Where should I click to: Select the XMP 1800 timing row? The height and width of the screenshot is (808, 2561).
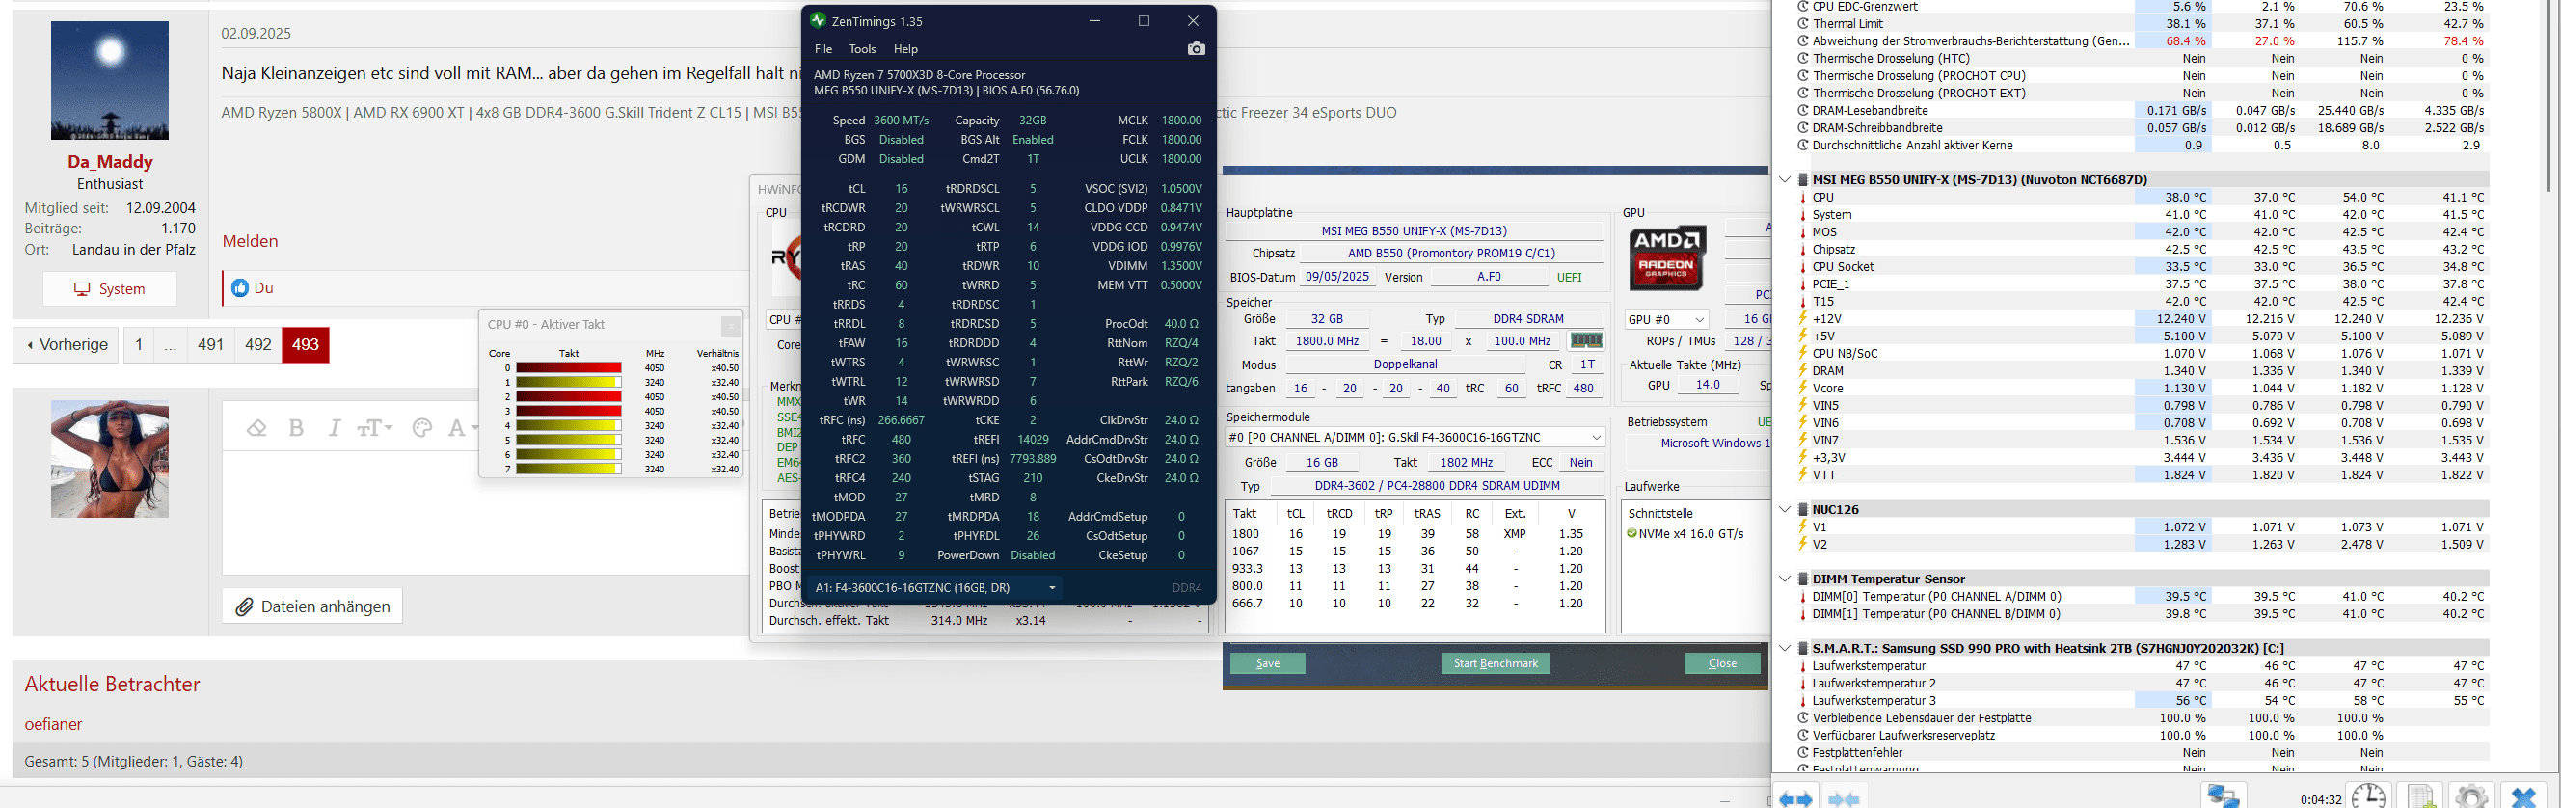tap(1414, 534)
